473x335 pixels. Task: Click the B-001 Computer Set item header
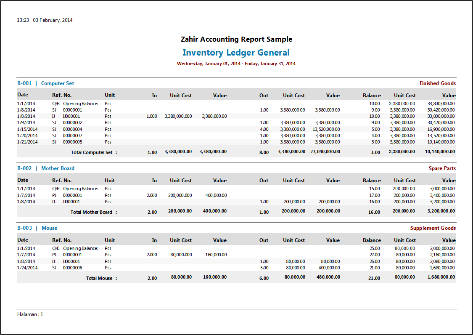pos(45,83)
